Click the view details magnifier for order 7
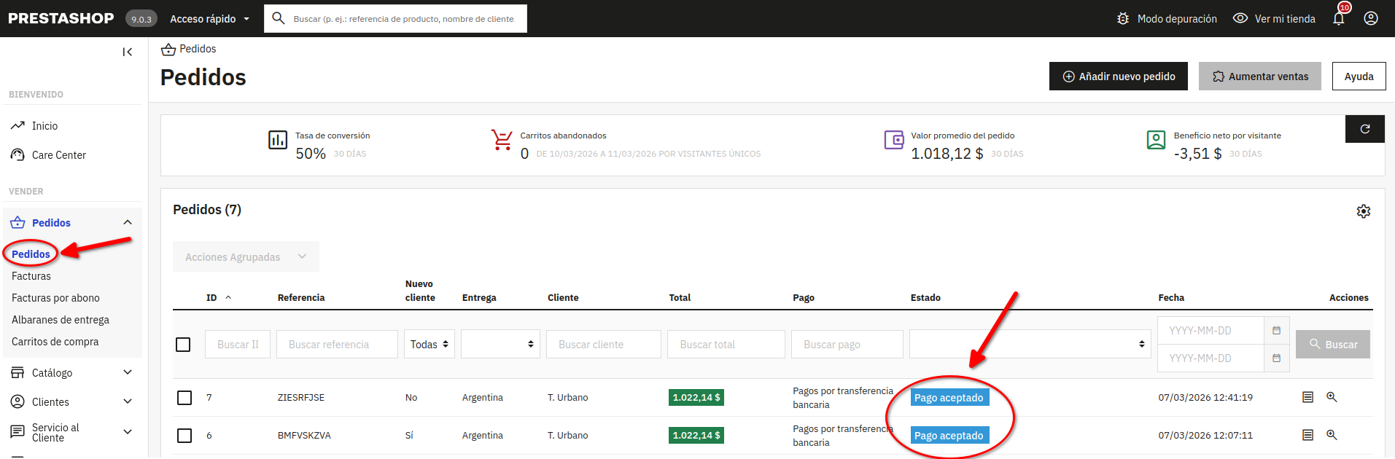Image resolution: width=1395 pixels, height=459 pixels. pyautogui.click(x=1332, y=397)
